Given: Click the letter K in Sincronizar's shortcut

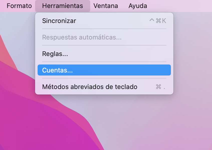Looking at the screenshot, I should click(164, 21).
